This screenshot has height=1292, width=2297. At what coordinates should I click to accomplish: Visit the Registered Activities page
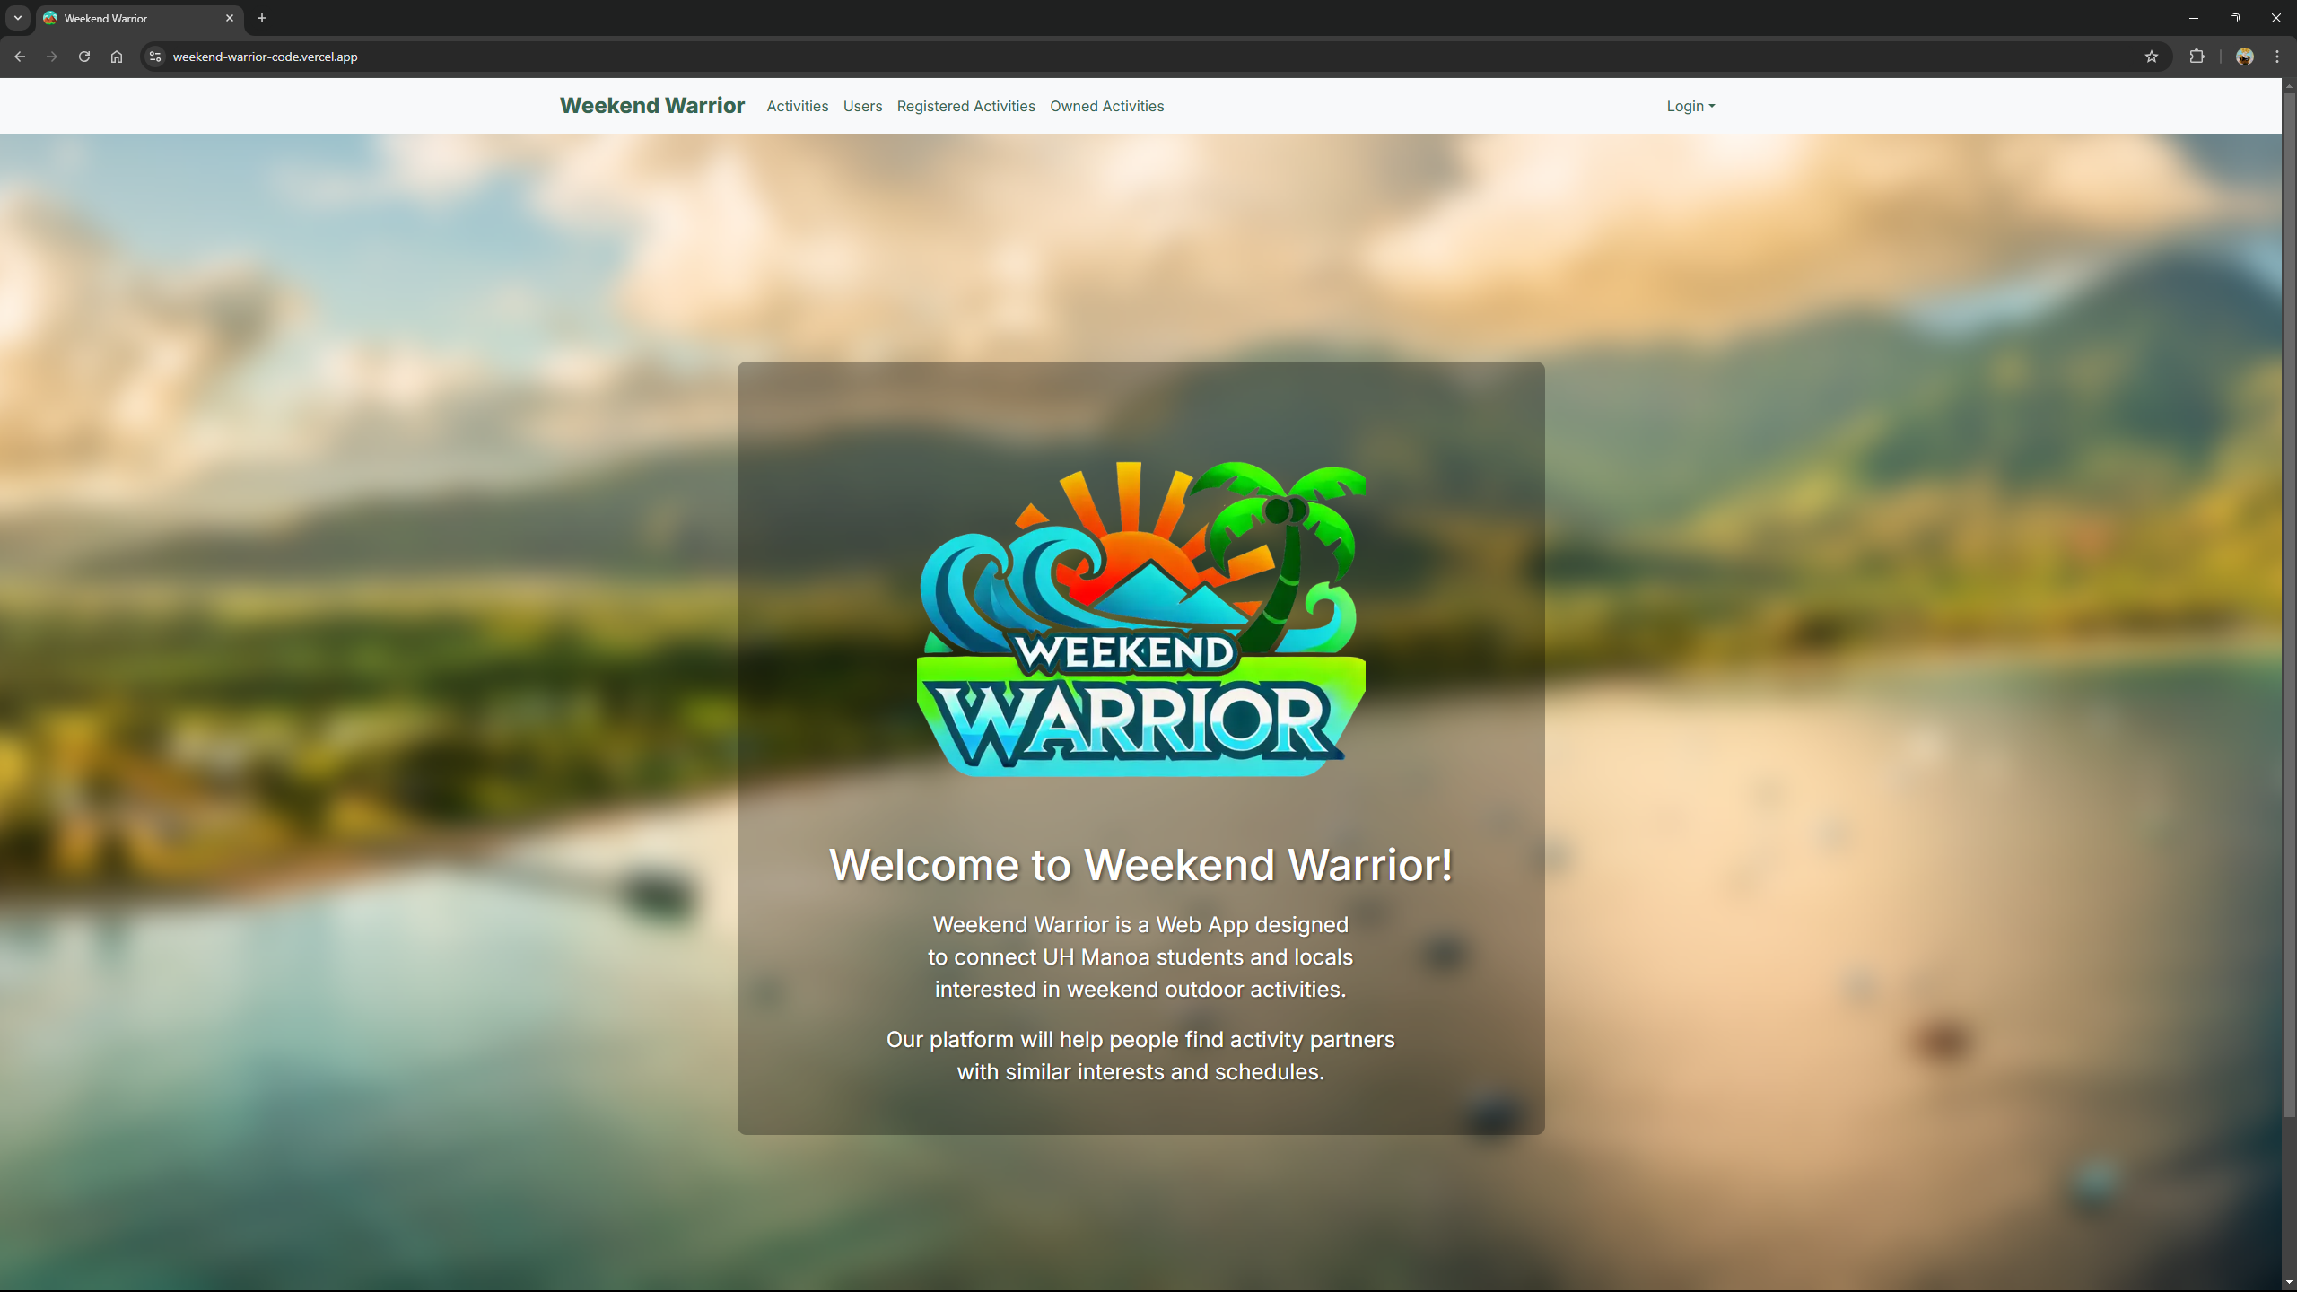(965, 106)
